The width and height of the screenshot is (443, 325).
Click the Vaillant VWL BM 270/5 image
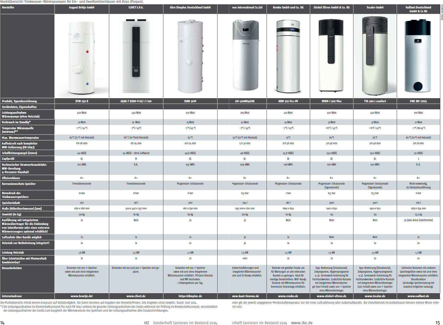pos(418,56)
